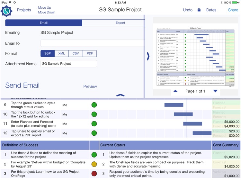Tap Share in the top bar
The width and height of the screenshot is (241, 181).
pos(233,10)
